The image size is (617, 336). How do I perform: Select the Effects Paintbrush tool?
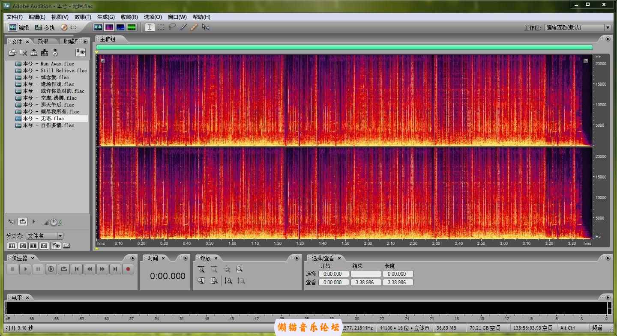pos(183,27)
